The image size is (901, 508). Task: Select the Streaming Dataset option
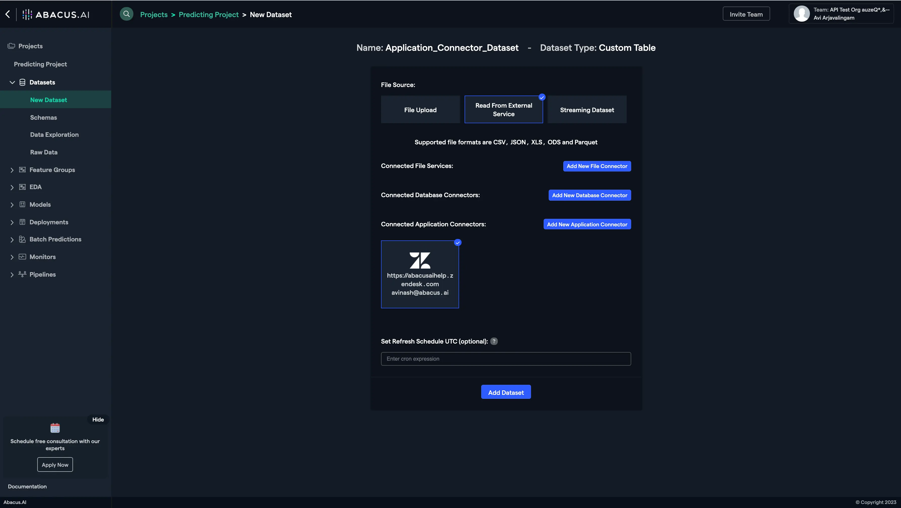coord(587,110)
